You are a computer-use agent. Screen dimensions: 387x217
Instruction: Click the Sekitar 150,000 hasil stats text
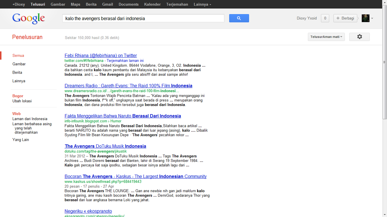click(x=92, y=38)
